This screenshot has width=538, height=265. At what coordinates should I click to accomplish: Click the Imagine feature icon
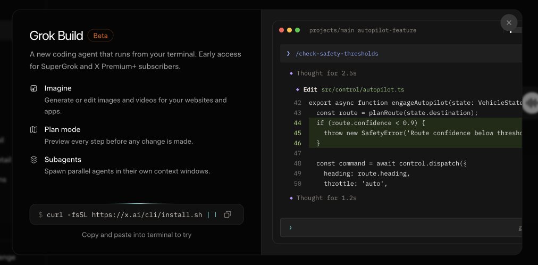click(x=33, y=88)
